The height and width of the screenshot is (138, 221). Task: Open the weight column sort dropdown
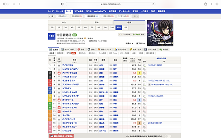click(95, 63)
